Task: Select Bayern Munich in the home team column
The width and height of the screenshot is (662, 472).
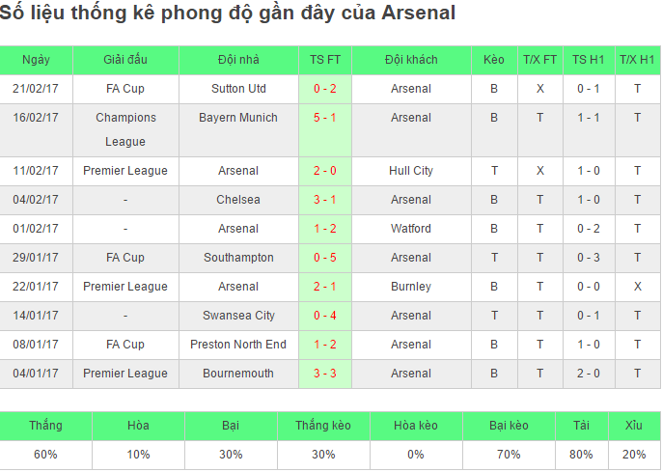Action: [x=238, y=118]
